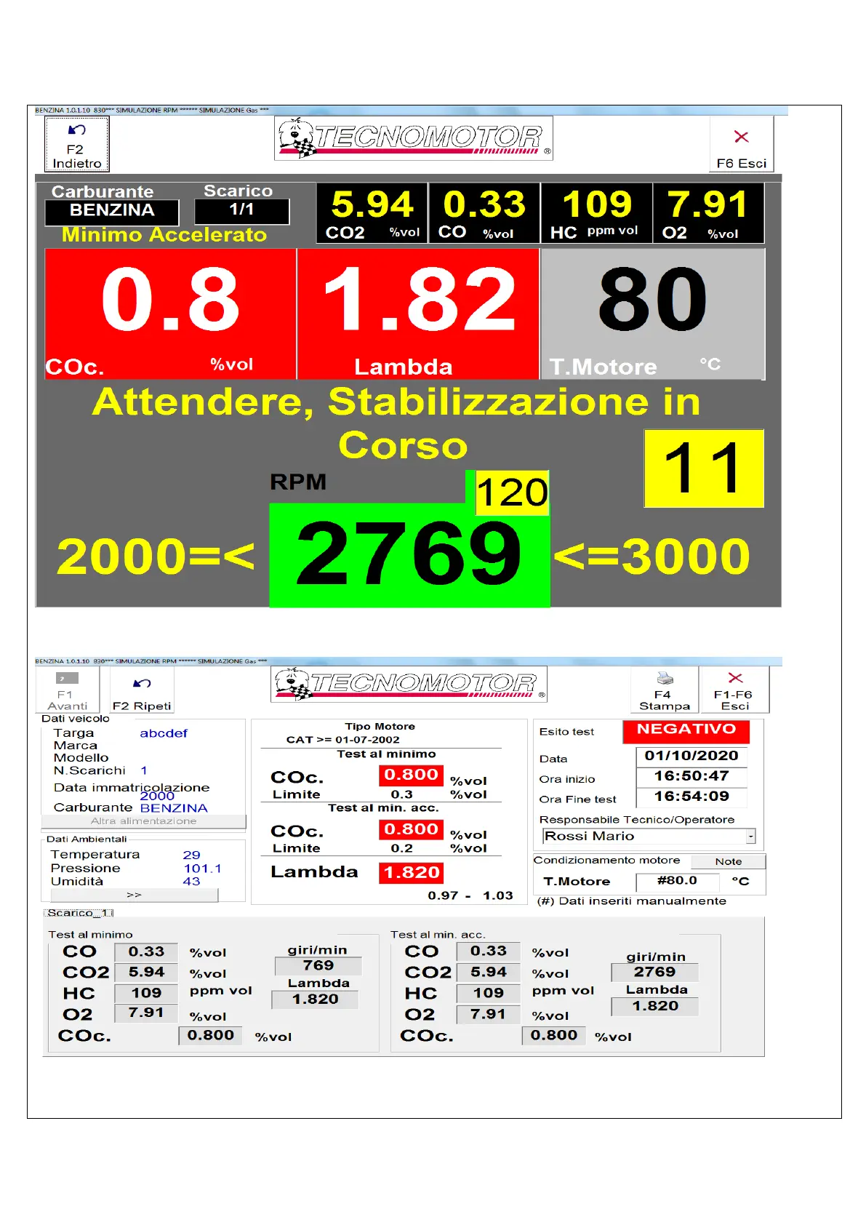
Task: Click the CAT >= 01-07-2002 text
Action: tap(342, 740)
